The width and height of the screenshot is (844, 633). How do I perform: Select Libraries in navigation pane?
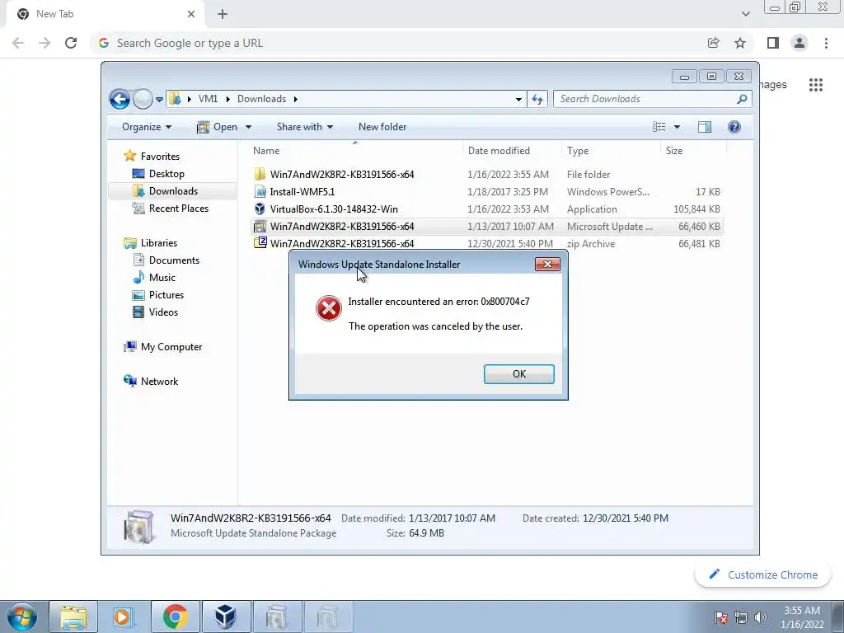click(x=159, y=243)
